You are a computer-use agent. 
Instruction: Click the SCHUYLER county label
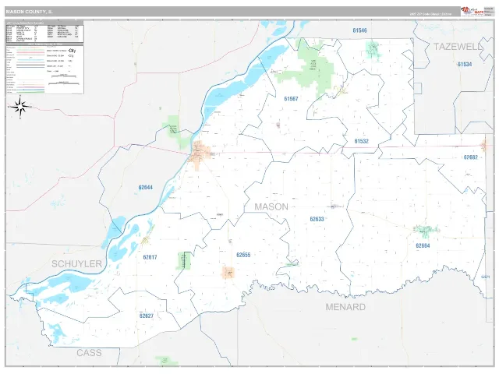click(x=76, y=263)
